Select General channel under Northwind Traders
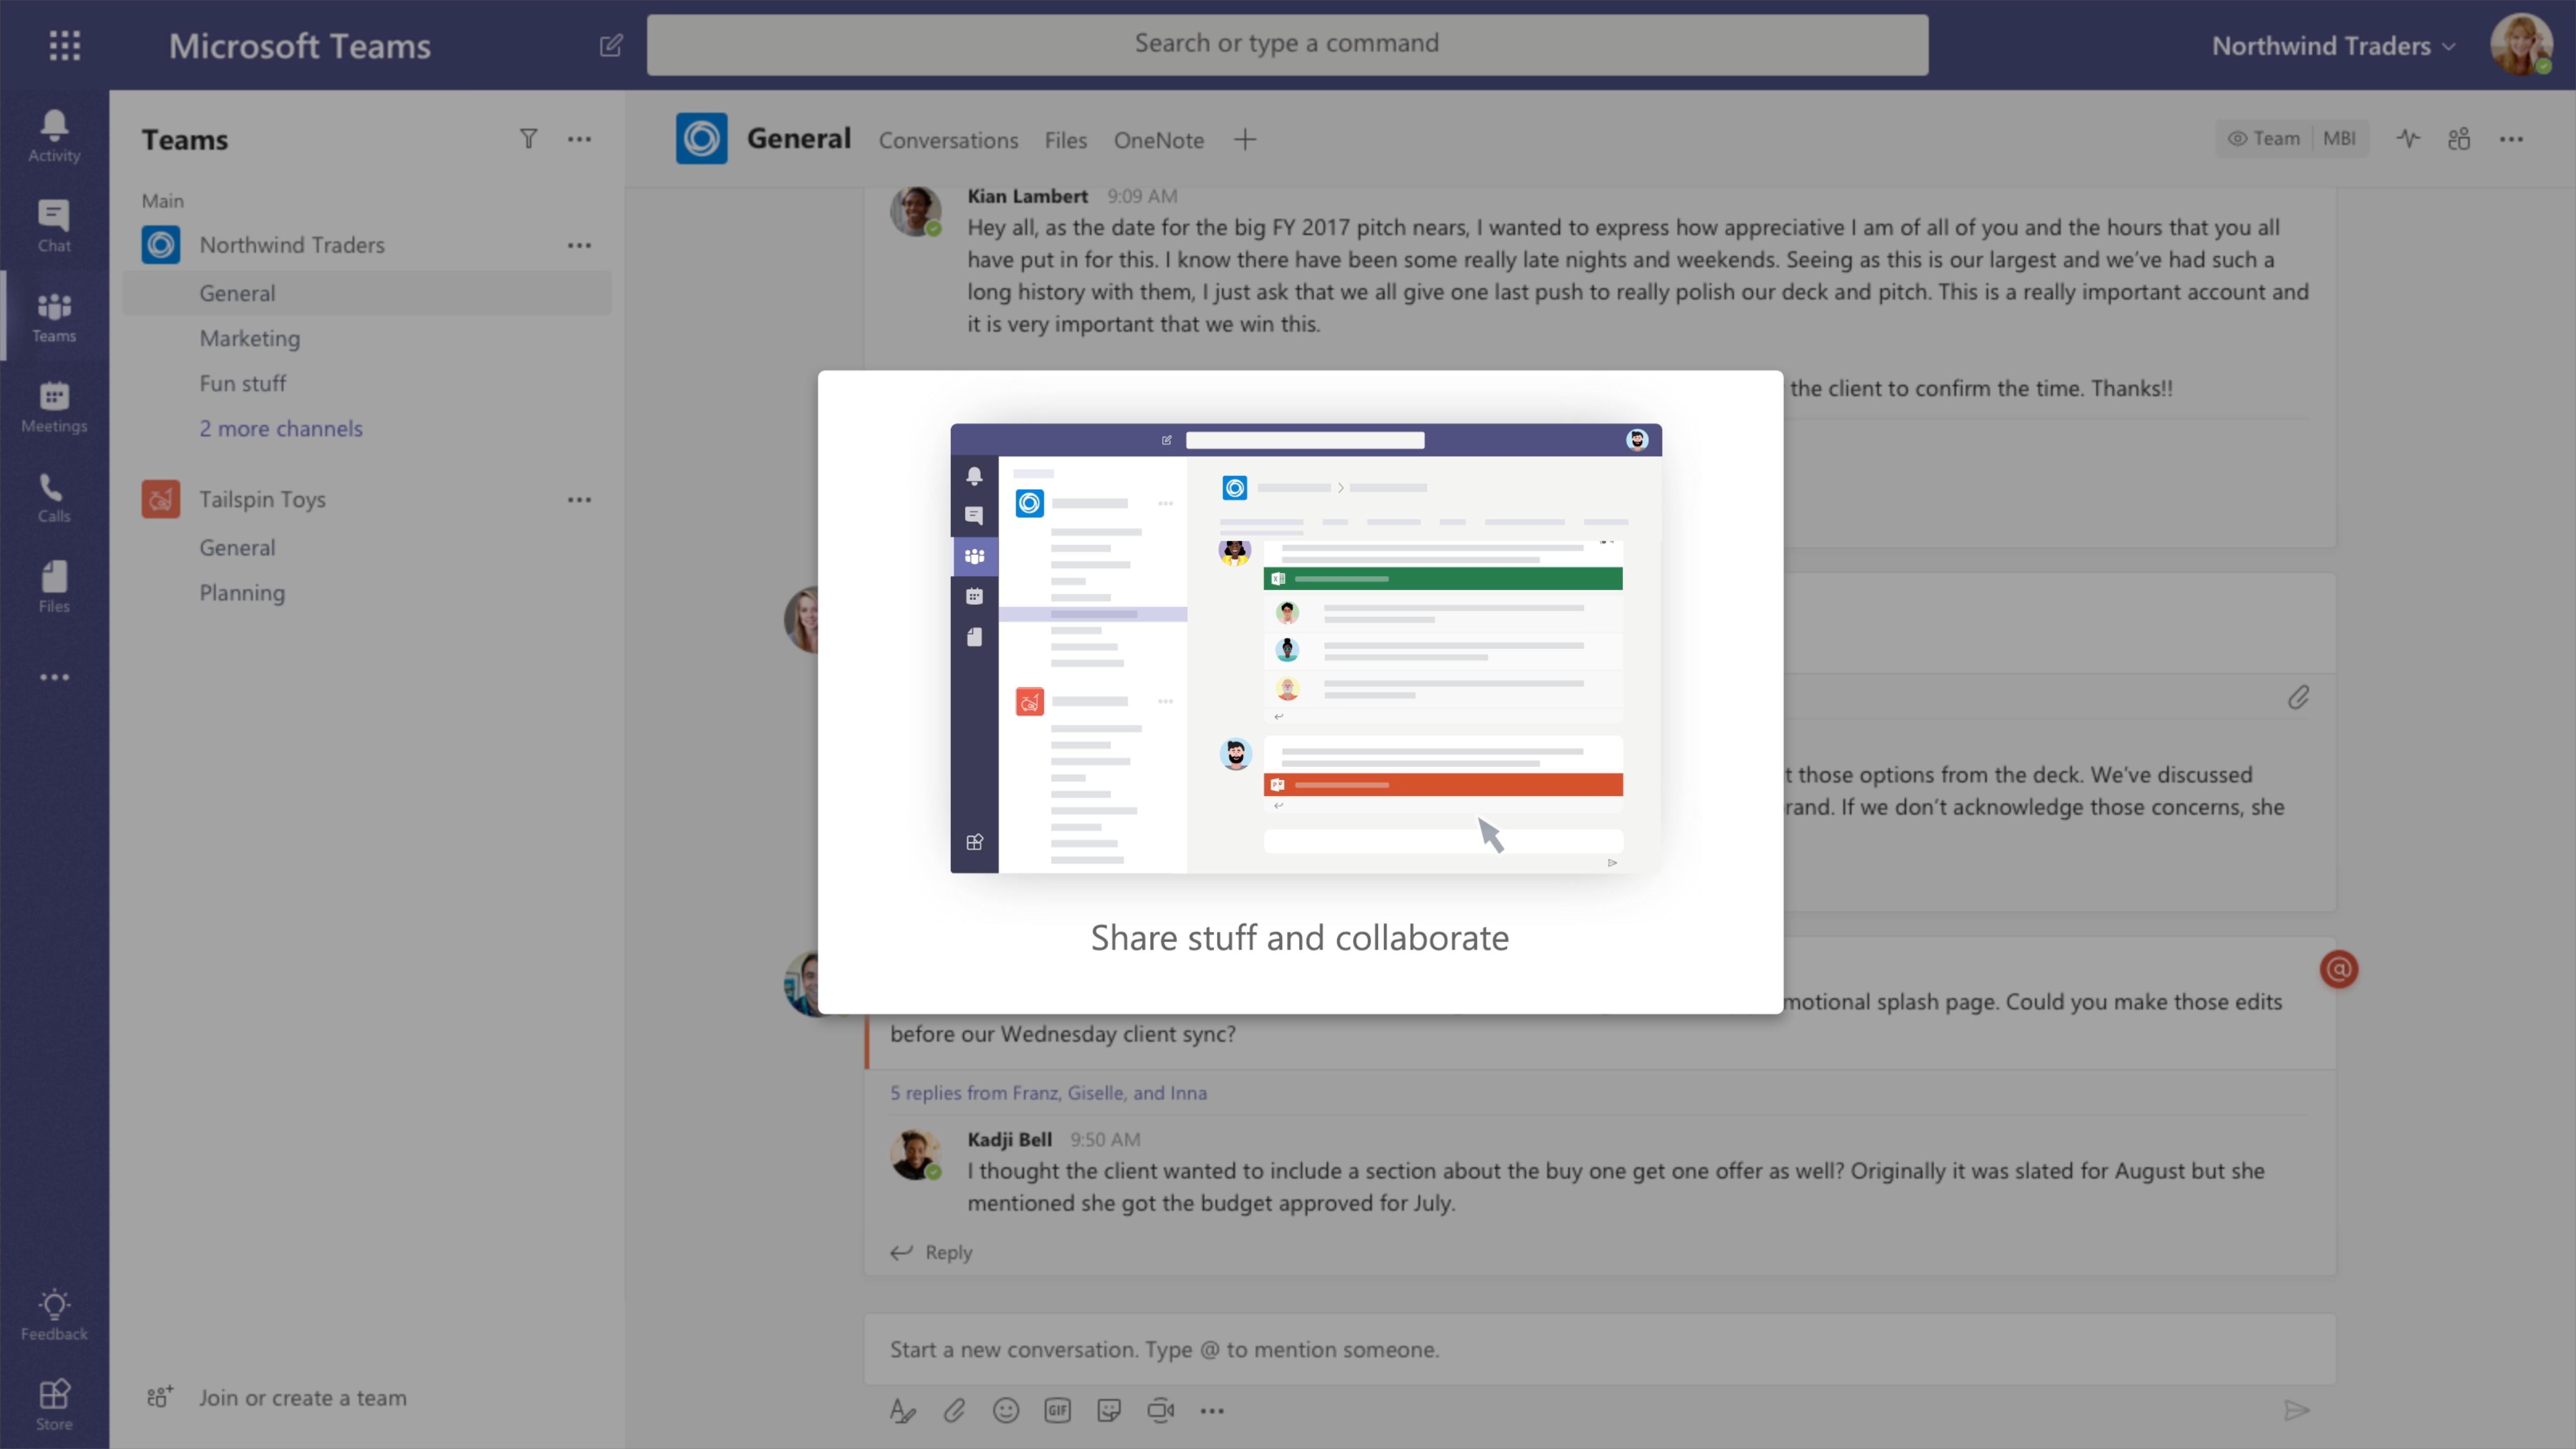Image resolution: width=2576 pixels, height=1449 pixels. tap(366, 293)
